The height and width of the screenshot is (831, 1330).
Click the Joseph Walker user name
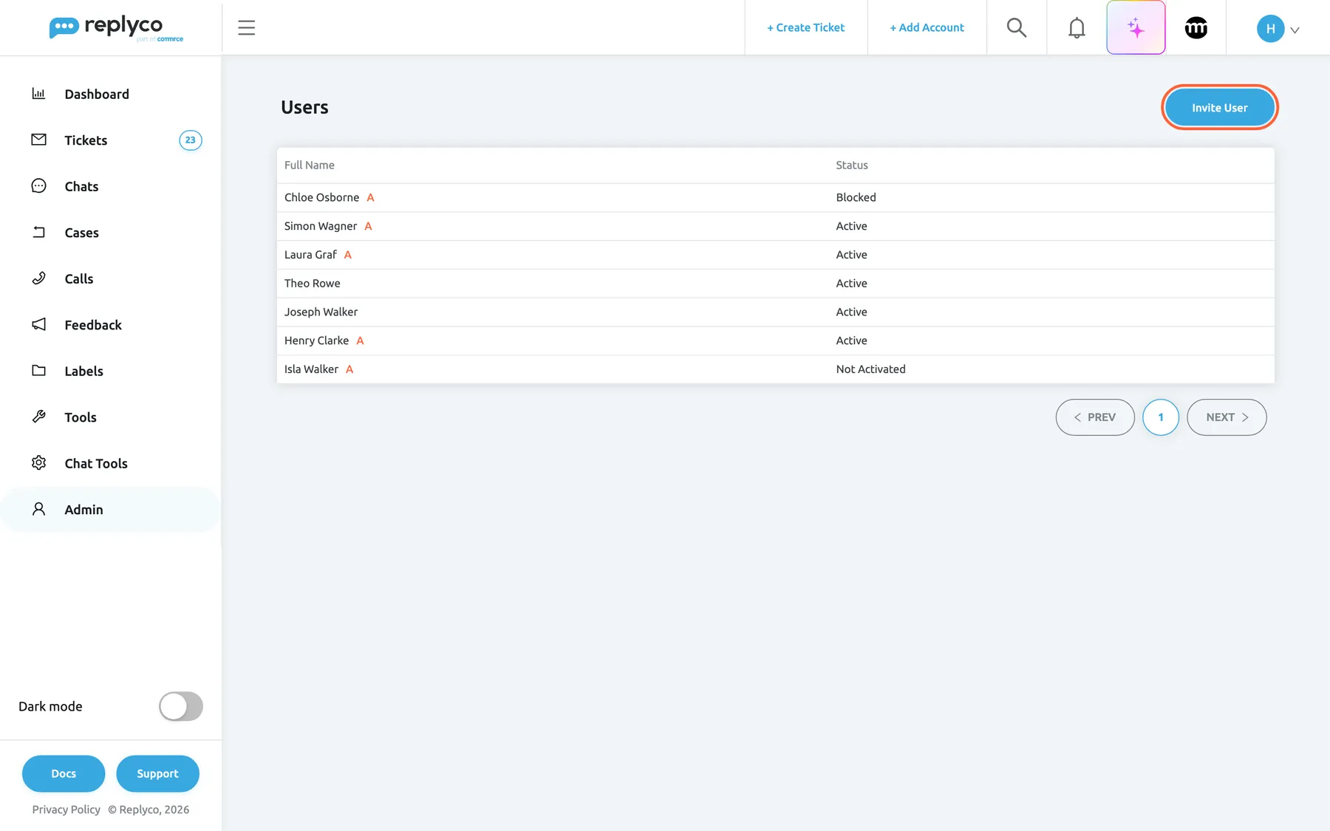tap(321, 312)
